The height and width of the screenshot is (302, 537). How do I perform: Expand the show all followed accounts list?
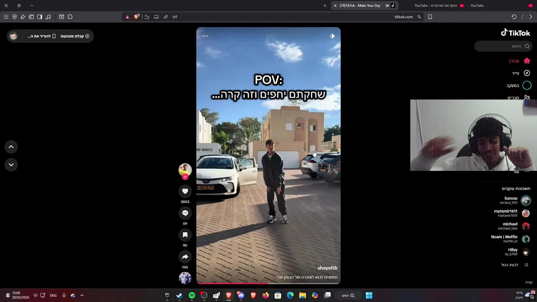(514, 265)
